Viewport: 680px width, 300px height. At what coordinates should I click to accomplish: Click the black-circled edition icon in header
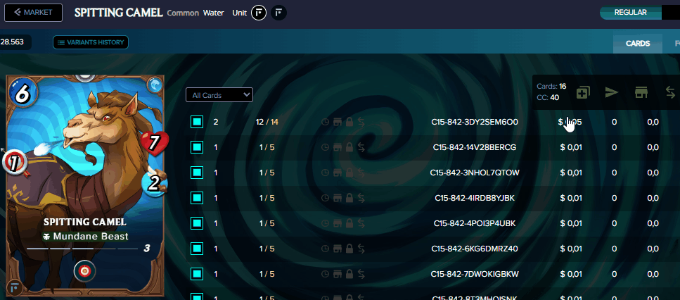tap(278, 13)
